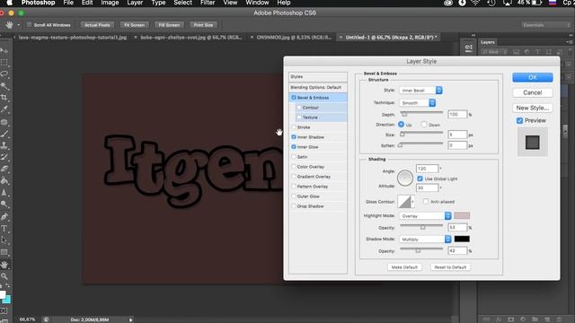
Task: Click the highlight color swatch
Action: click(462, 215)
